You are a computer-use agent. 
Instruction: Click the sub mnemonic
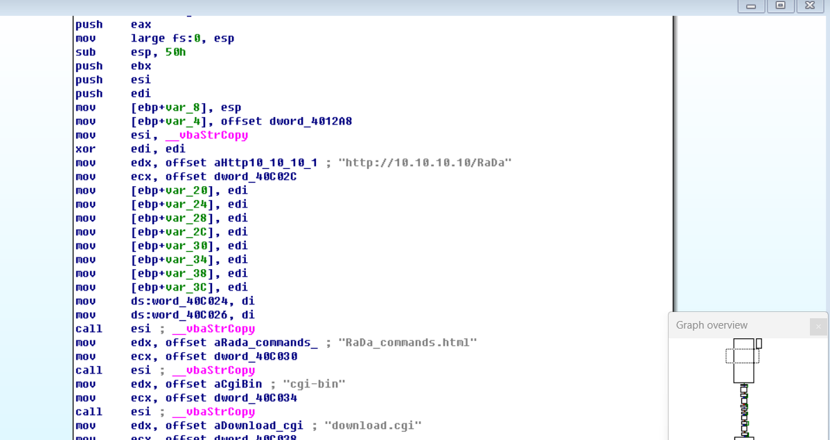tap(85, 52)
